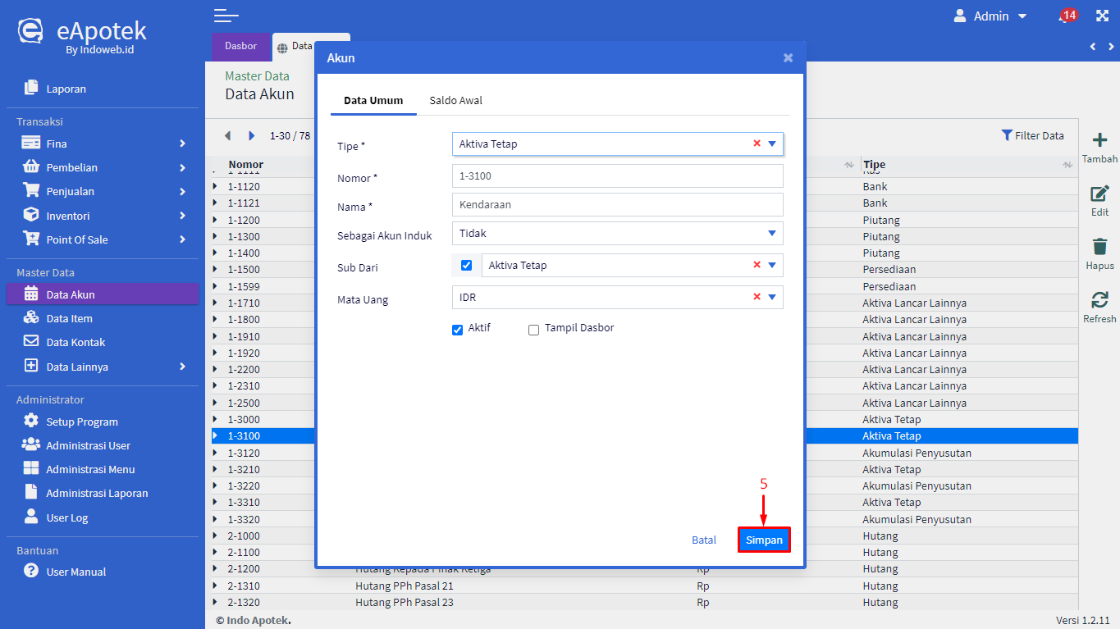The width and height of the screenshot is (1120, 629).
Task: Close the Akun dialog
Action: (x=788, y=58)
